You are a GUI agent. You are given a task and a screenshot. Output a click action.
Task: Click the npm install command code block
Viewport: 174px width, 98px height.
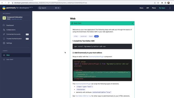102,46
